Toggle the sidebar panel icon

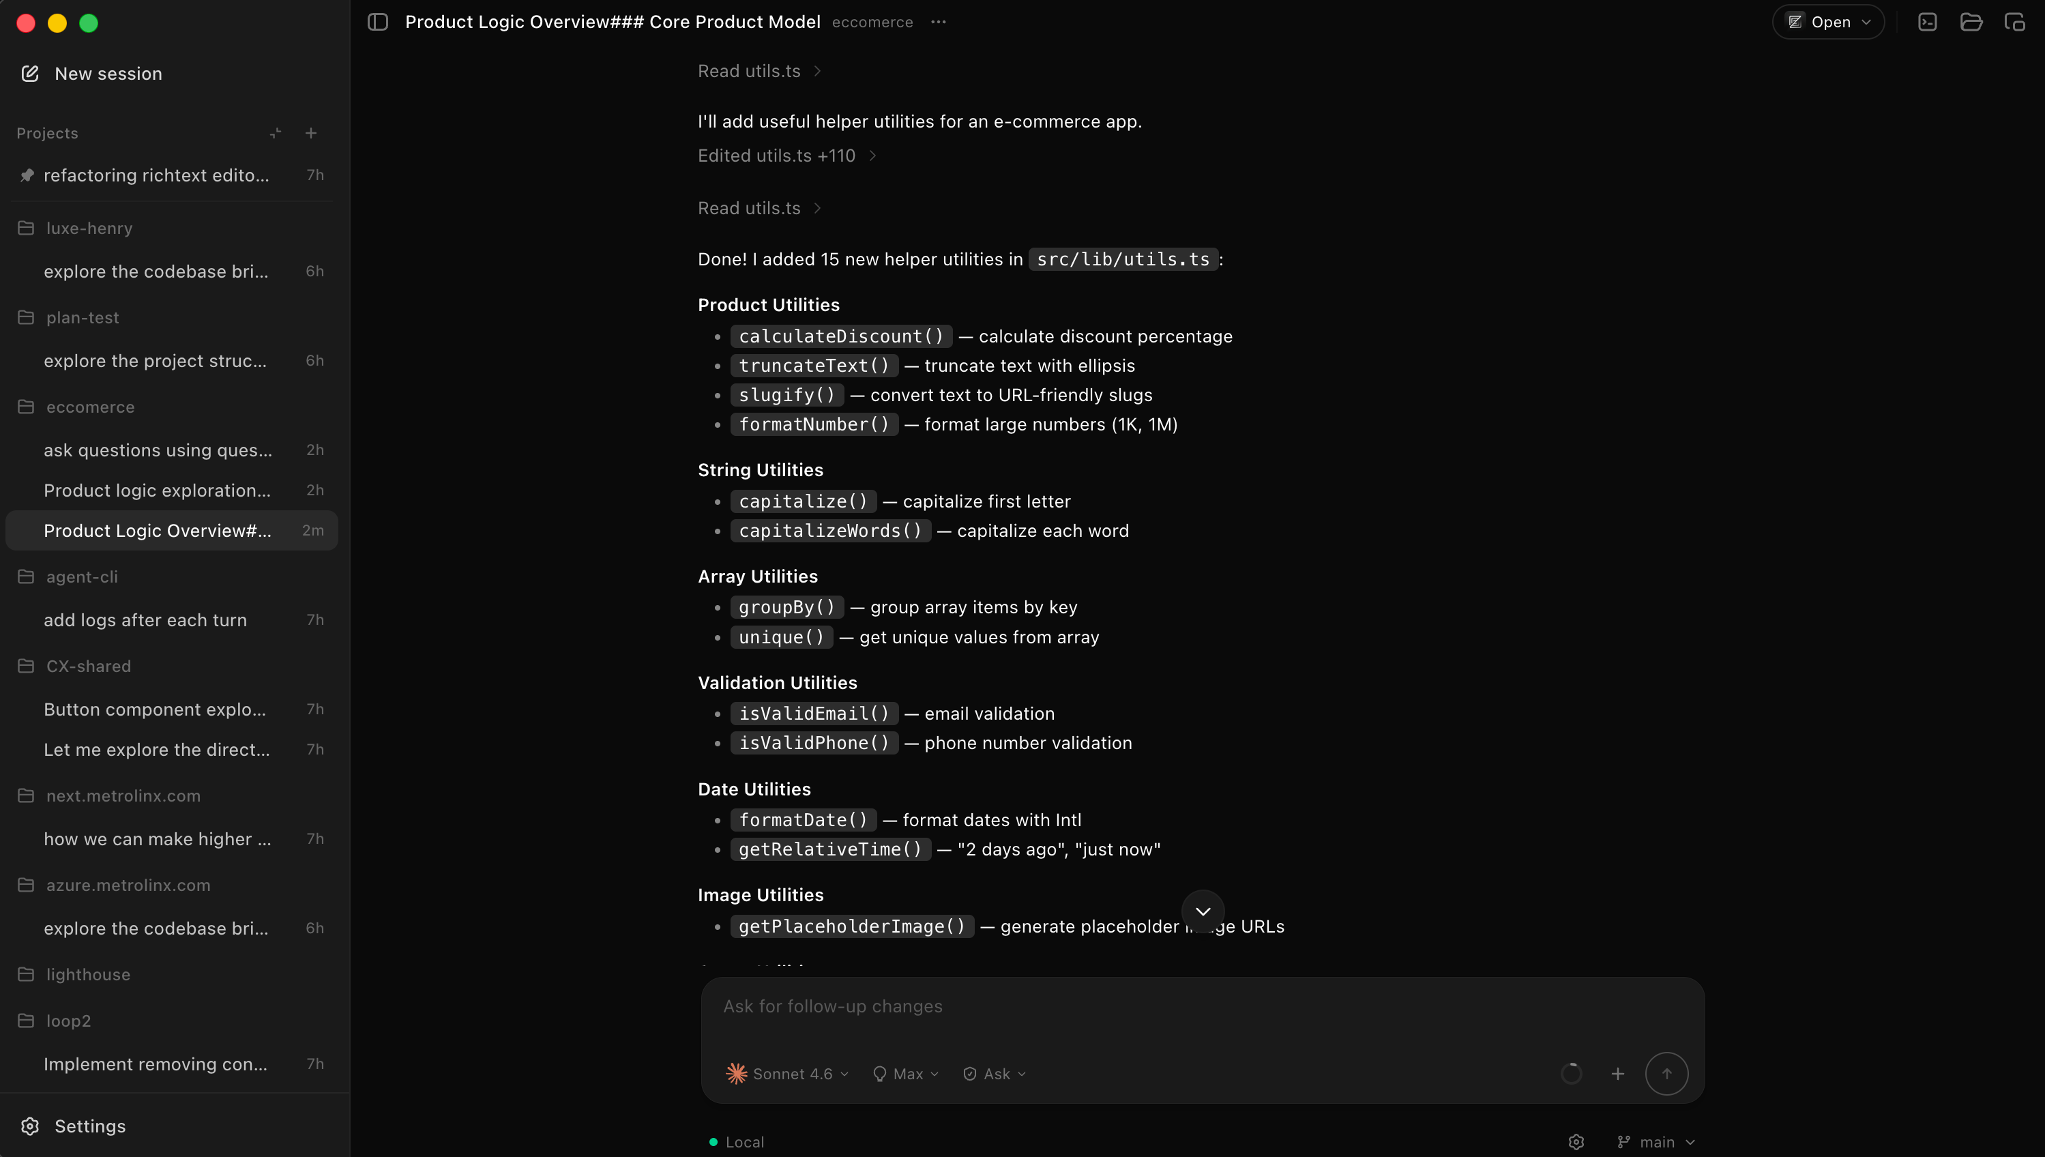coord(377,23)
